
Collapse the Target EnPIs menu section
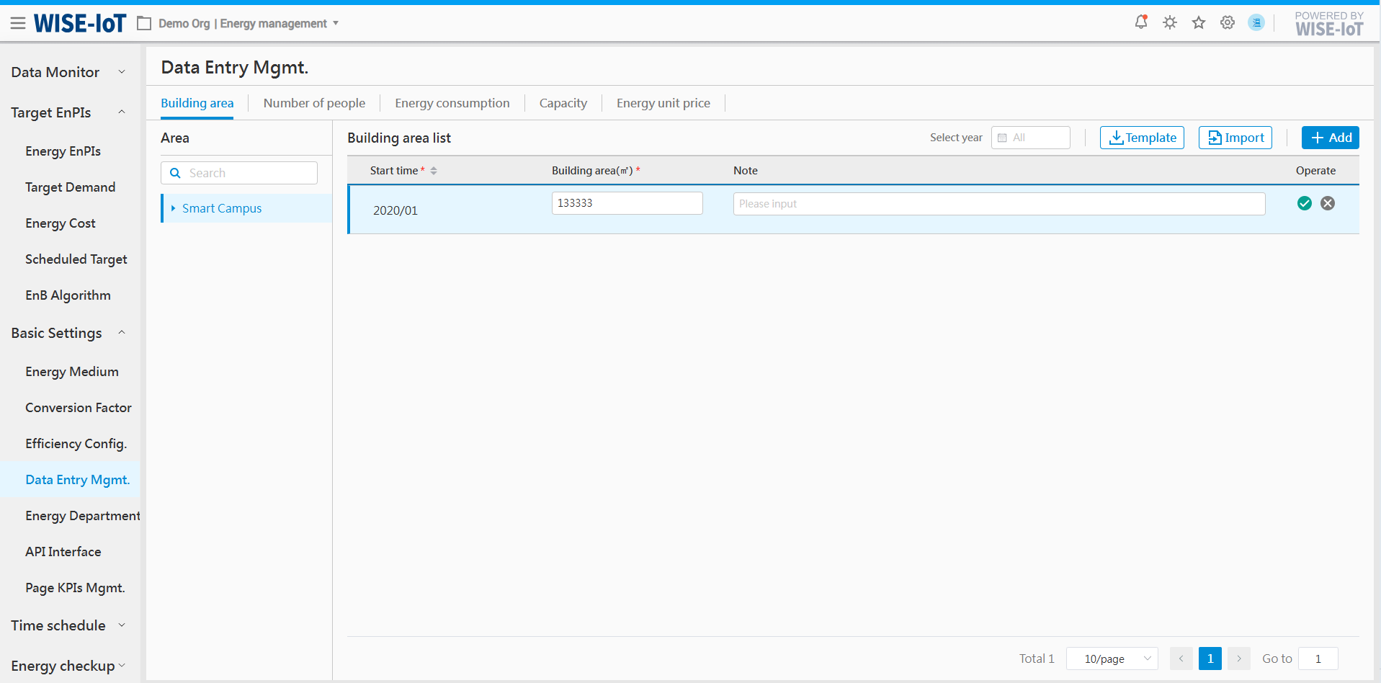(122, 112)
